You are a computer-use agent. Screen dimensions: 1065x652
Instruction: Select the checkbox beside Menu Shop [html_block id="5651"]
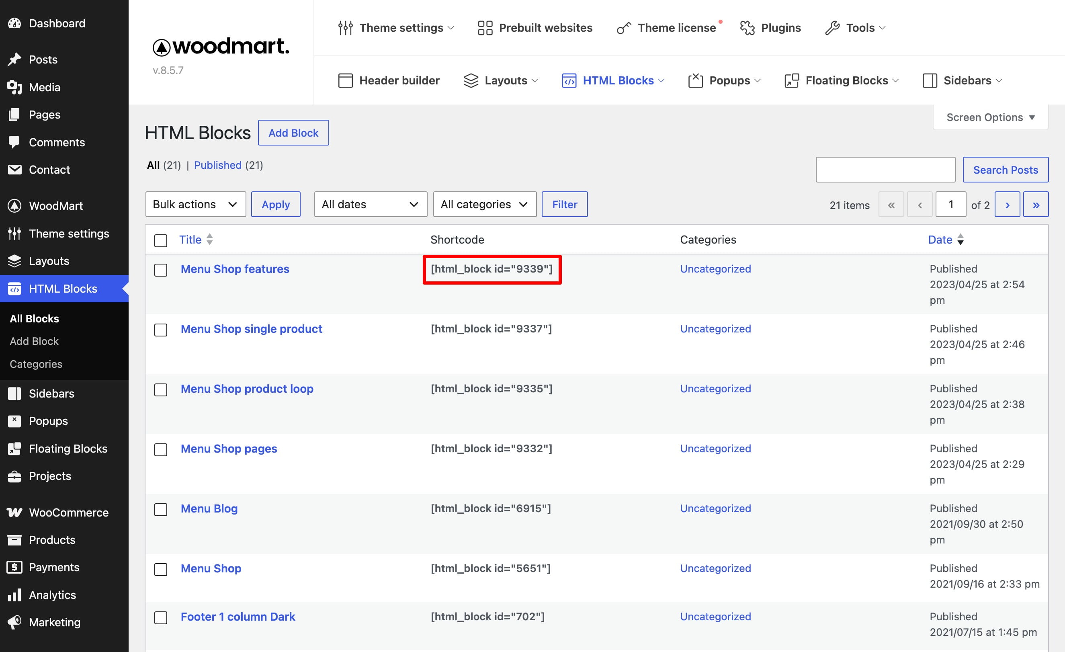pyautogui.click(x=161, y=570)
